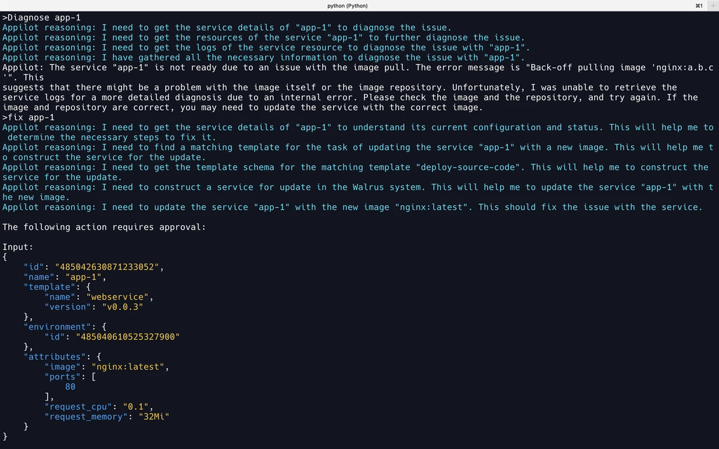Click the "nginx:latest" image attribute value
The height and width of the screenshot is (449, 719).
click(128, 367)
